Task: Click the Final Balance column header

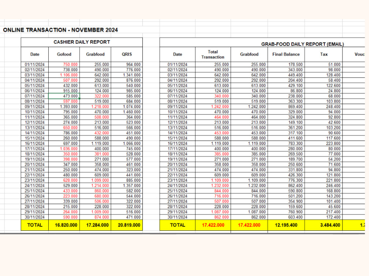Action: click(x=286, y=54)
